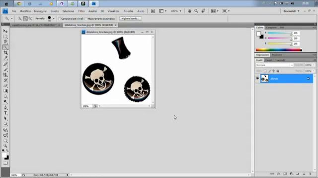
Task: Click the Migliora bordo button
Action: pyautogui.click(x=130, y=19)
